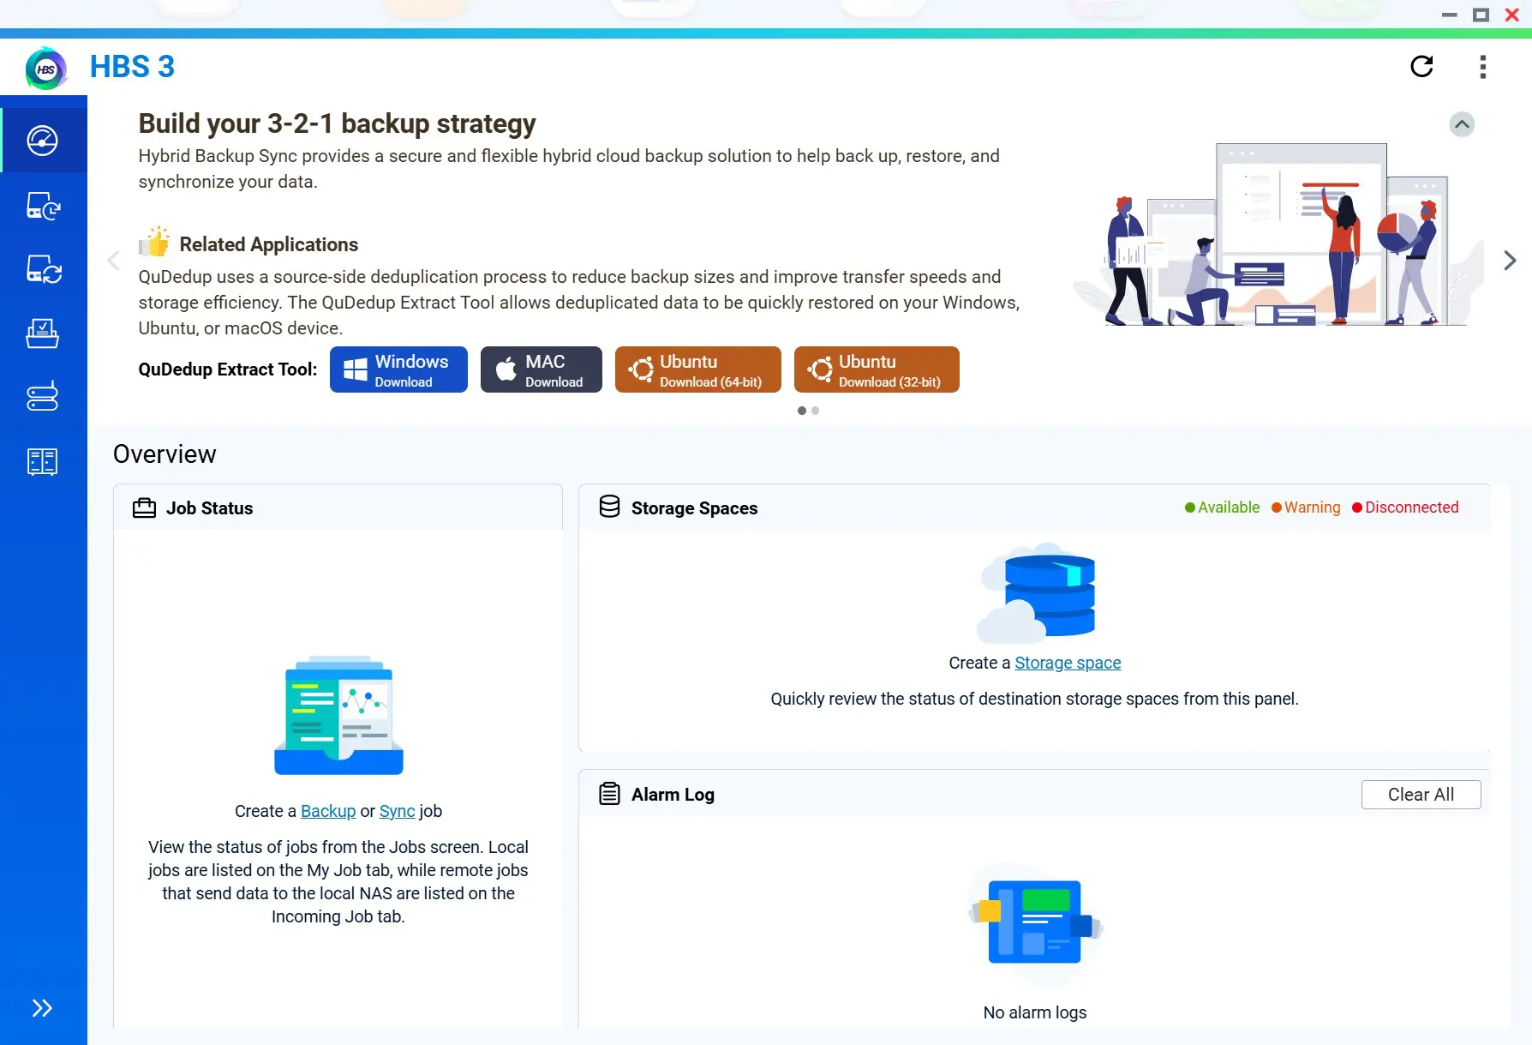The image size is (1532, 1045).
Task: Download Ubuntu 64-bit extract tool
Action: tap(698, 369)
